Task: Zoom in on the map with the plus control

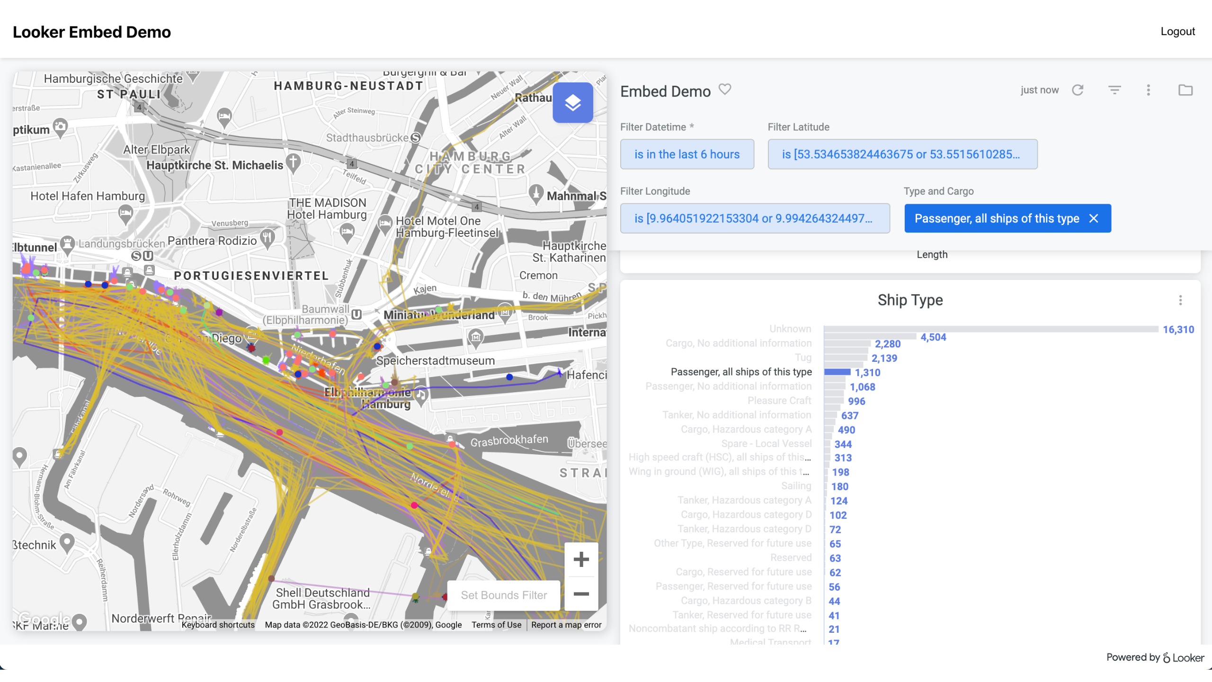Action: [581, 559]
